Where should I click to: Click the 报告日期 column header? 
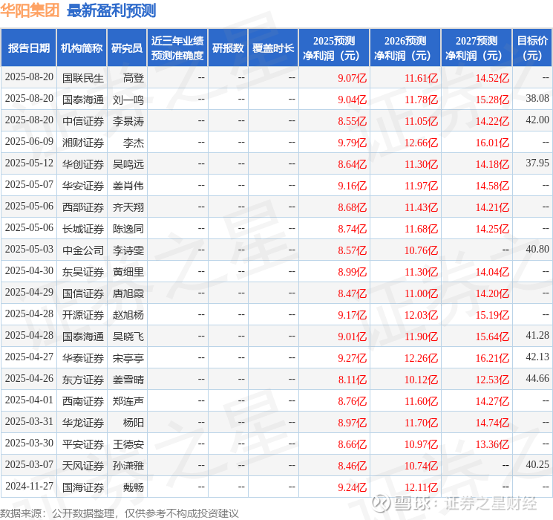tap(28, 48)
